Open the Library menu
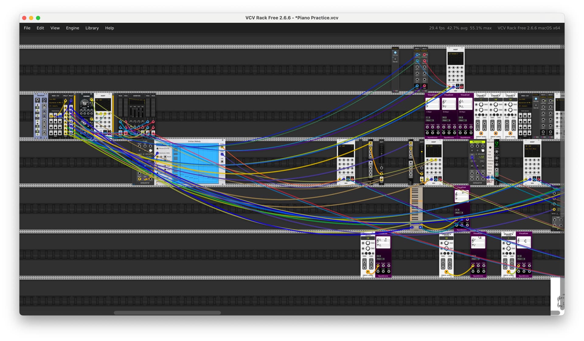Screen dimensions: 584x341 [x=92, y=28]
